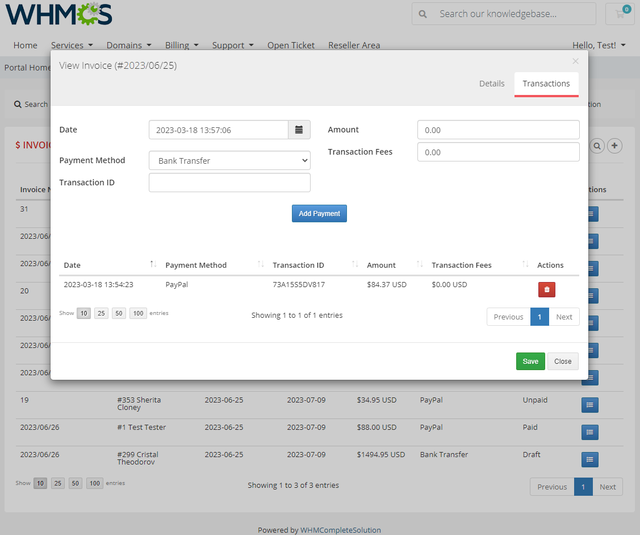The width and height of the screenshot is (640, 535).
Task: Show 100 entries in the transactions table
Action: click(x=137, y=313)
